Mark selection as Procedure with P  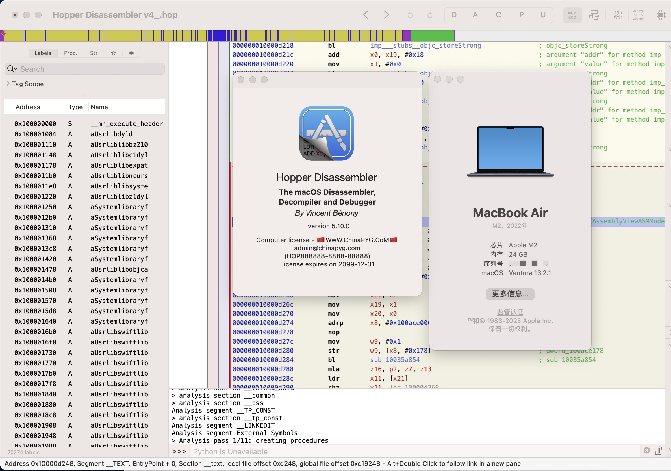tap(521, 15)
